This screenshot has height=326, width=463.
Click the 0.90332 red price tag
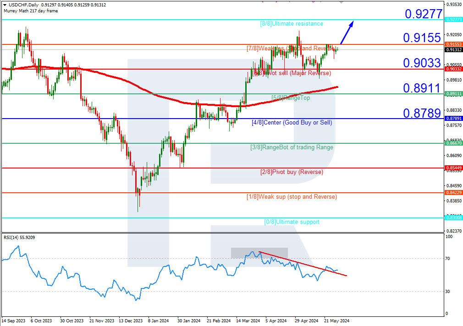click(x=453, y=69)
